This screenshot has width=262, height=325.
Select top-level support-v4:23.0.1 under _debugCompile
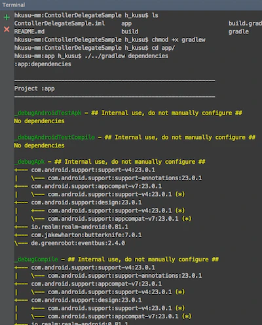click(93, 267)
